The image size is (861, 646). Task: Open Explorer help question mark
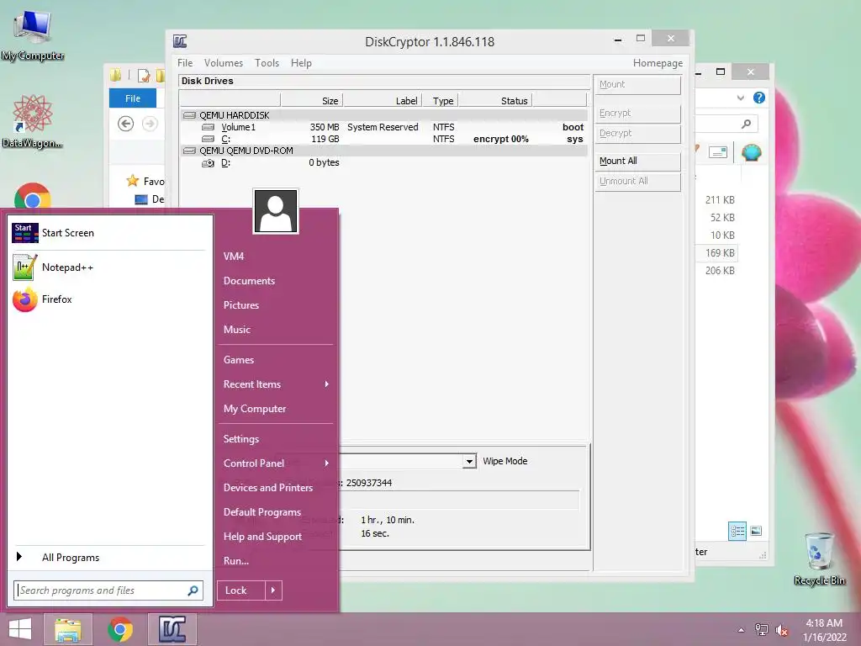point(759,98)
